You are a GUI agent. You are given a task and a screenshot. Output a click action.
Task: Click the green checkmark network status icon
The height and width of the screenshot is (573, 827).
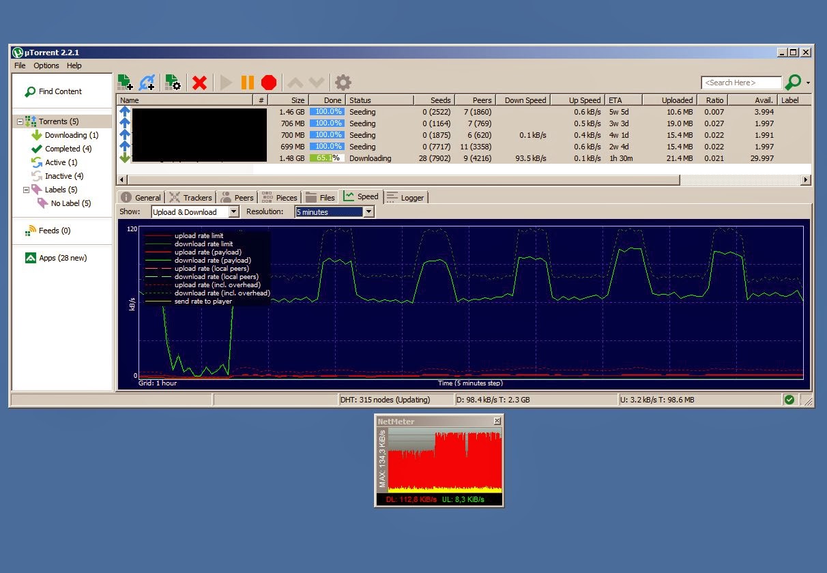point(789,400)
